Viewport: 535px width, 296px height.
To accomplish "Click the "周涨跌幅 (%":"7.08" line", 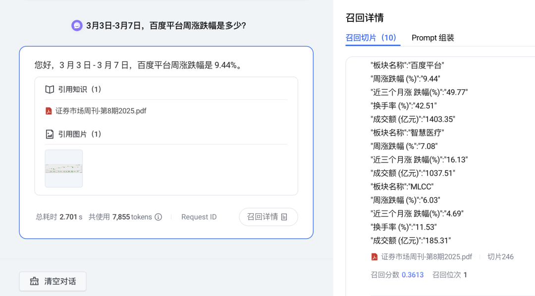I will 404,146.
